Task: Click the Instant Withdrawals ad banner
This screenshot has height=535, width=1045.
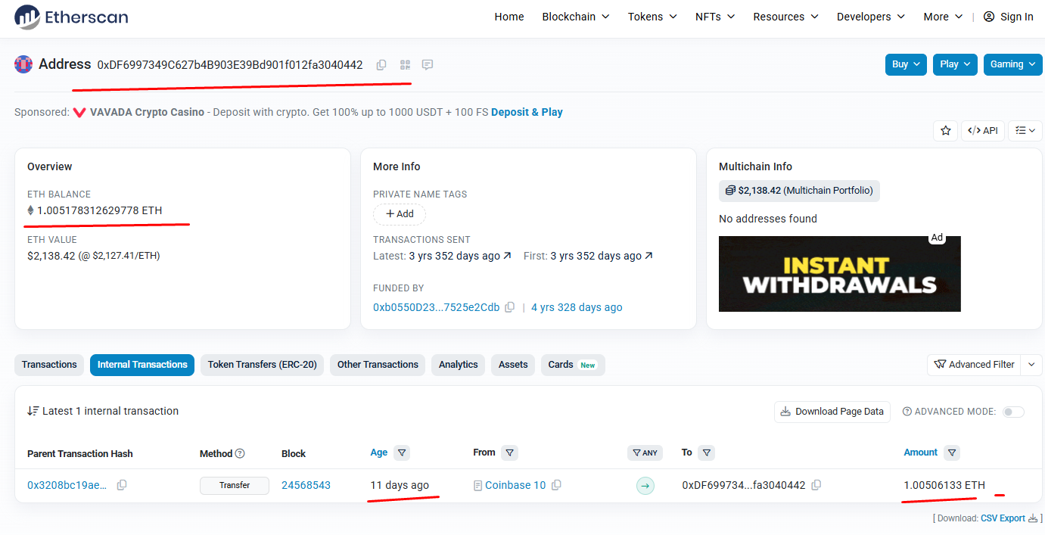Action: click(x=839, y=274)
